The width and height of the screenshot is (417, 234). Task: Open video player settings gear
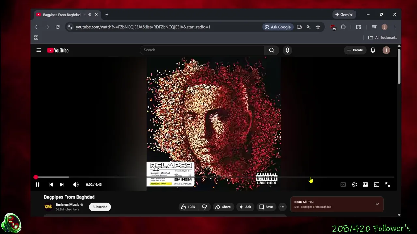pos(354,185)
